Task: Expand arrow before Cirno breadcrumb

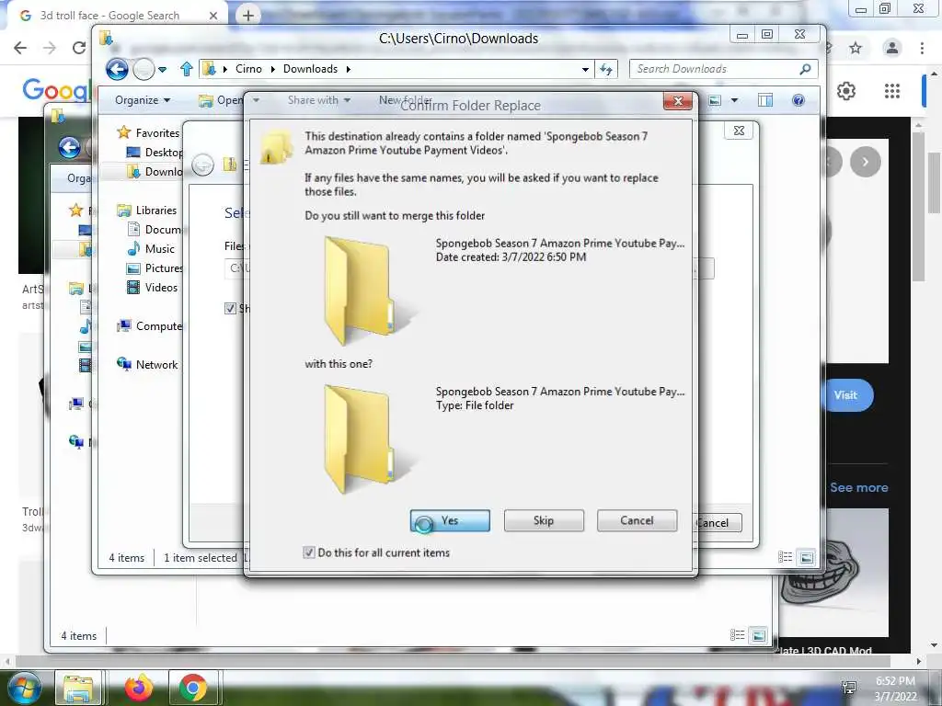Action: pos(225,69)
